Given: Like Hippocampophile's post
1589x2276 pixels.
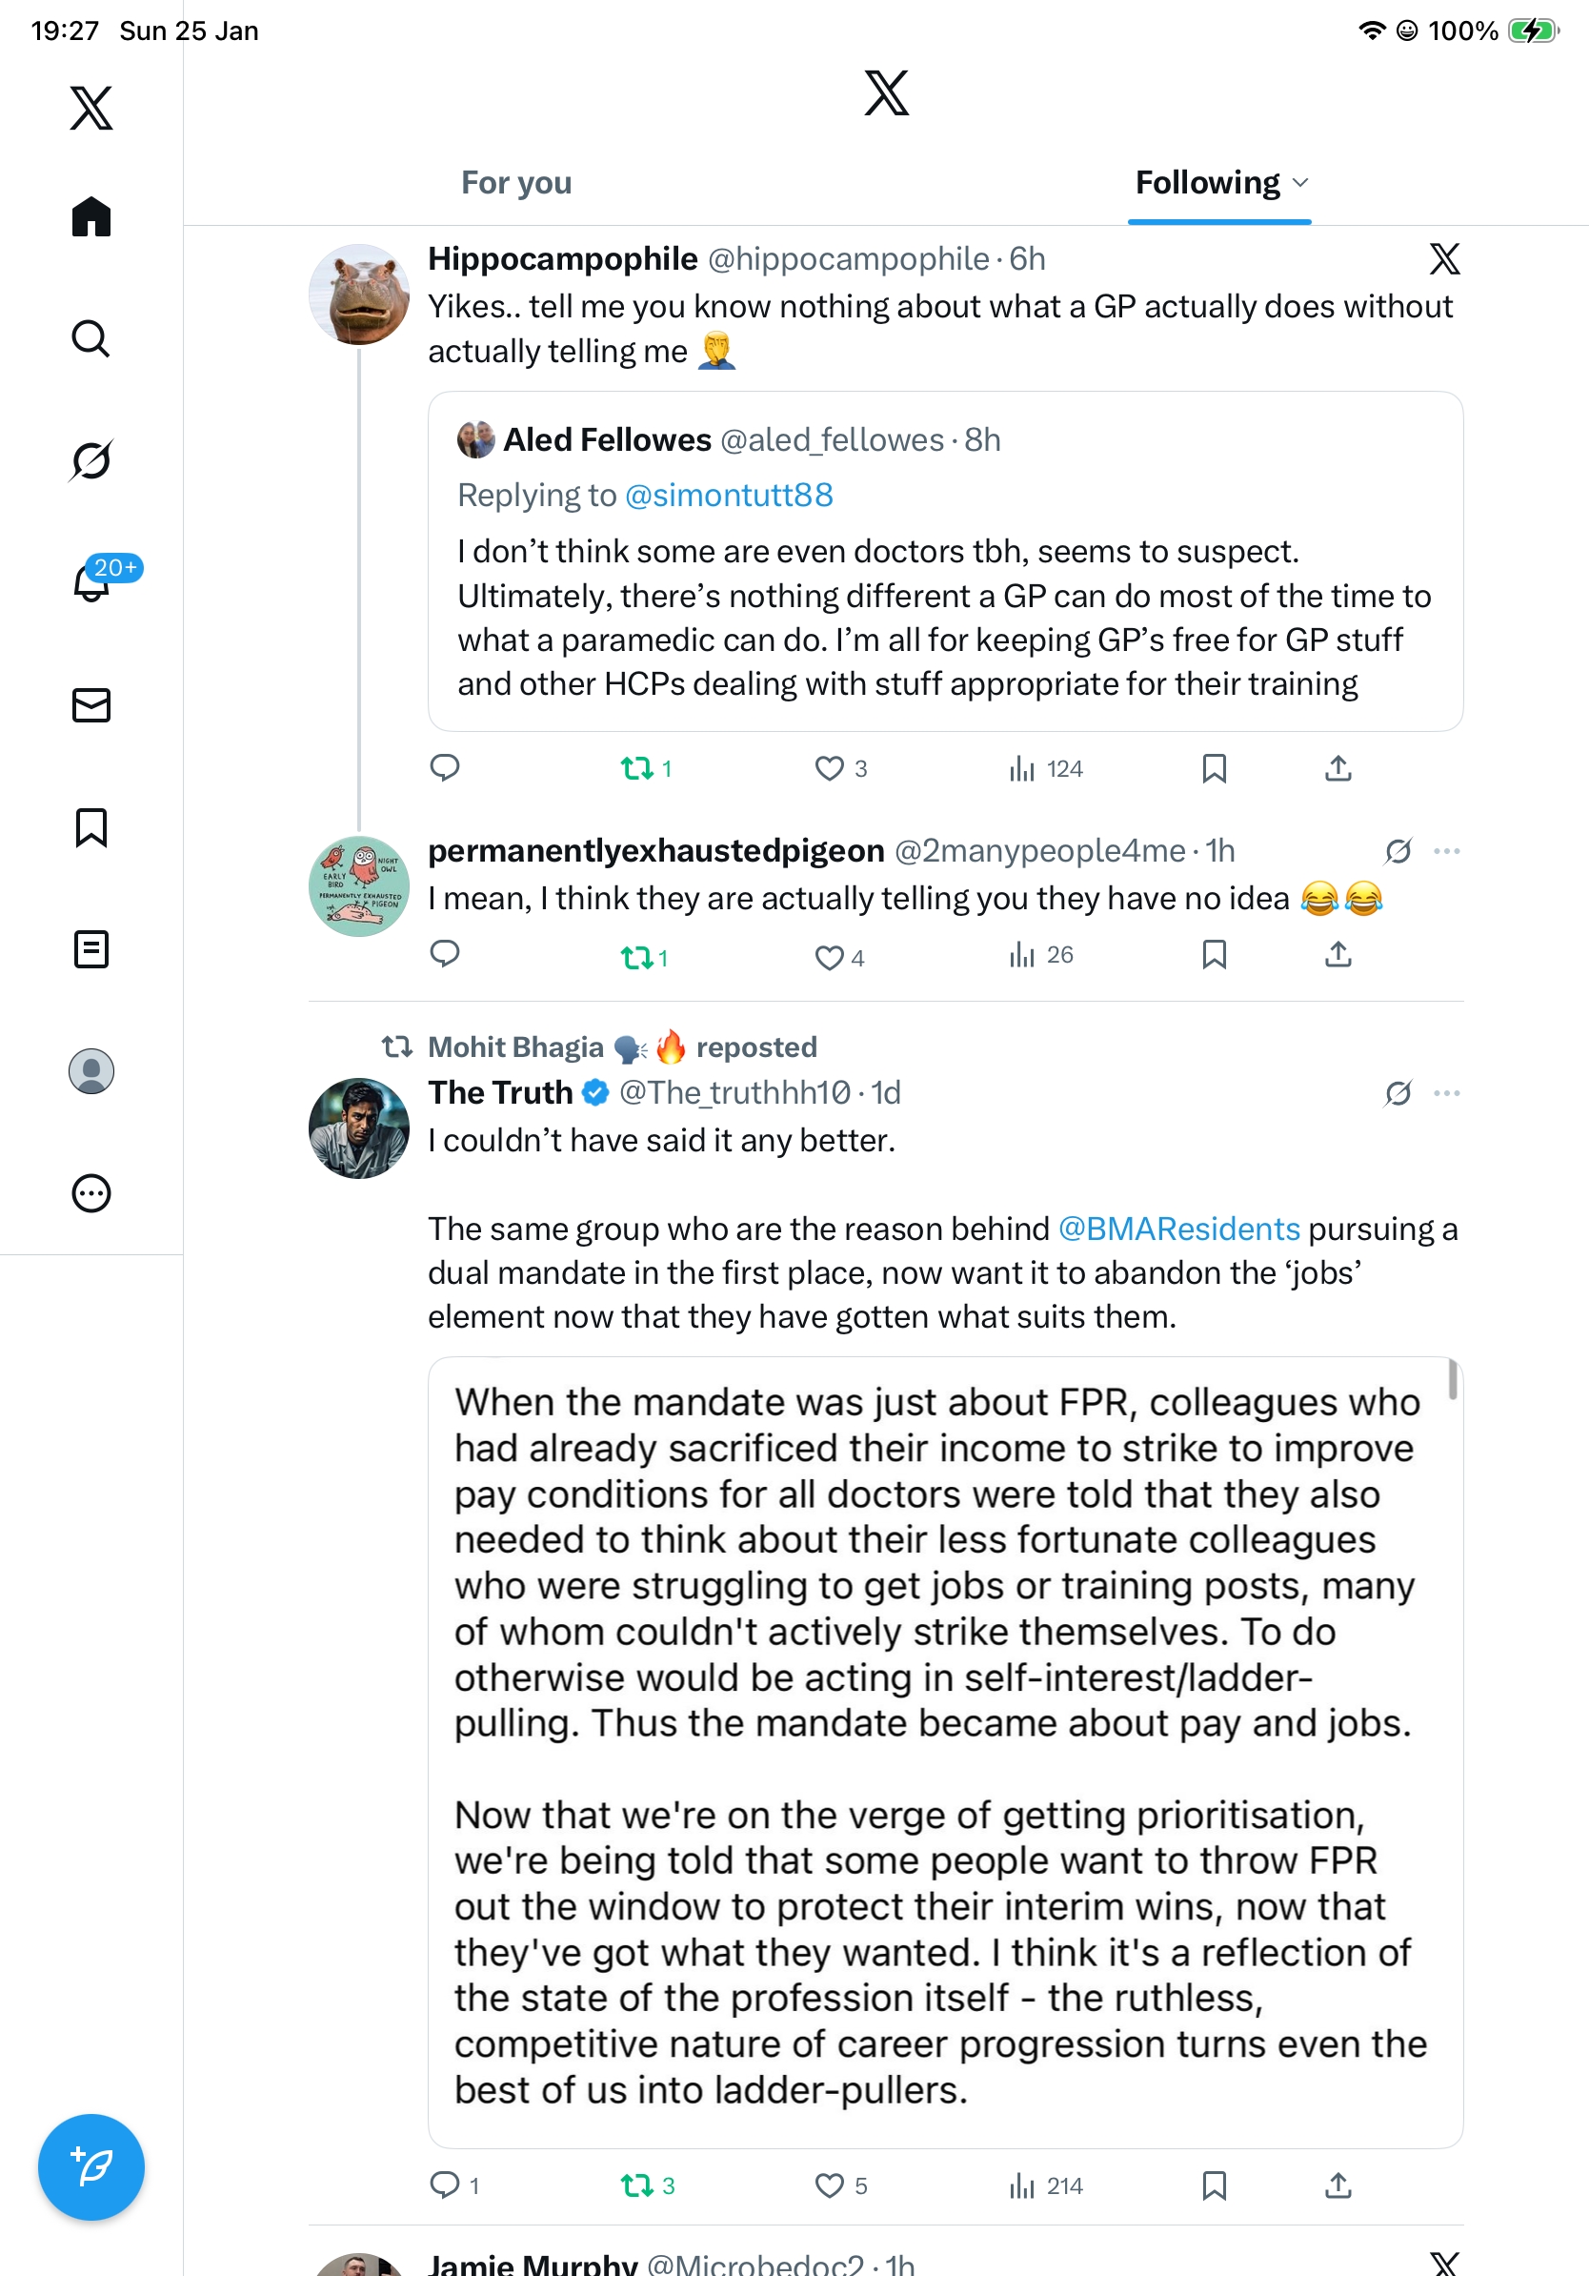Looking at the screenshot, I should click(829, 768).
